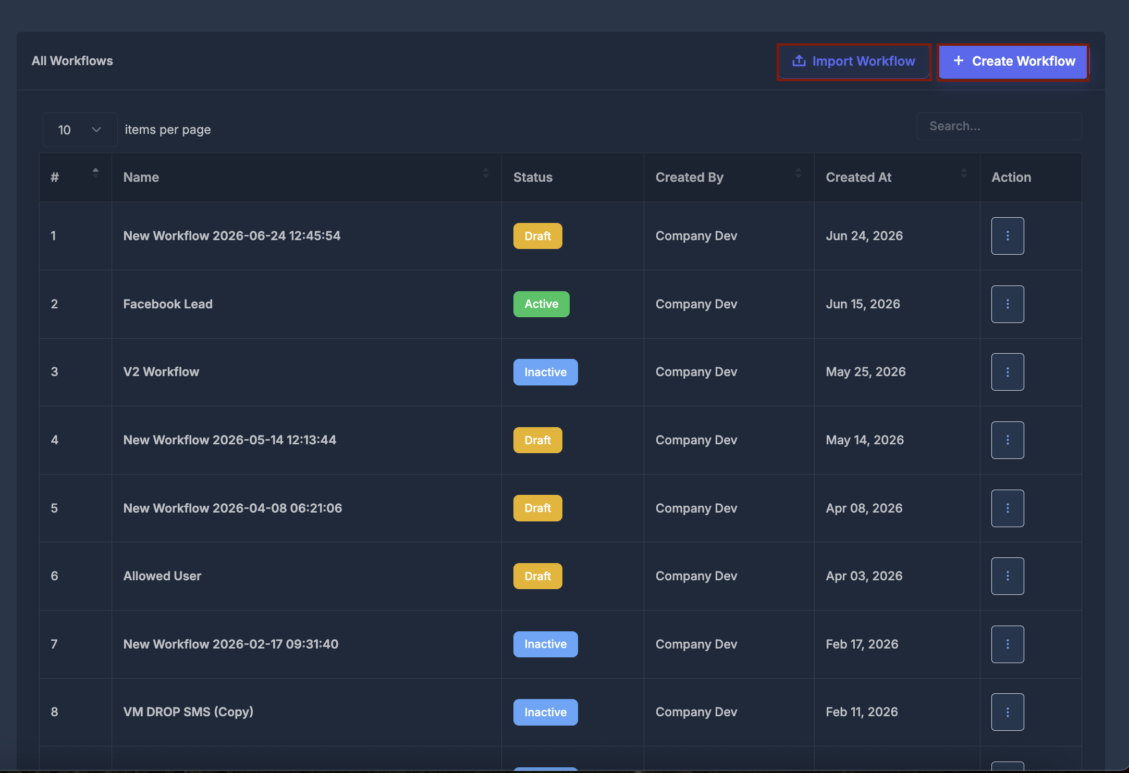Click Inactive badge of VM DROP SMS (Copy)
The width and height of the screenshot is (1129, 773).
pyautogui.click(x=545, y=712)
